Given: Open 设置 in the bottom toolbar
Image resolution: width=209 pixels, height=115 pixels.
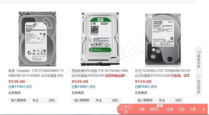Looking at the screenshot, I should 193,109.
